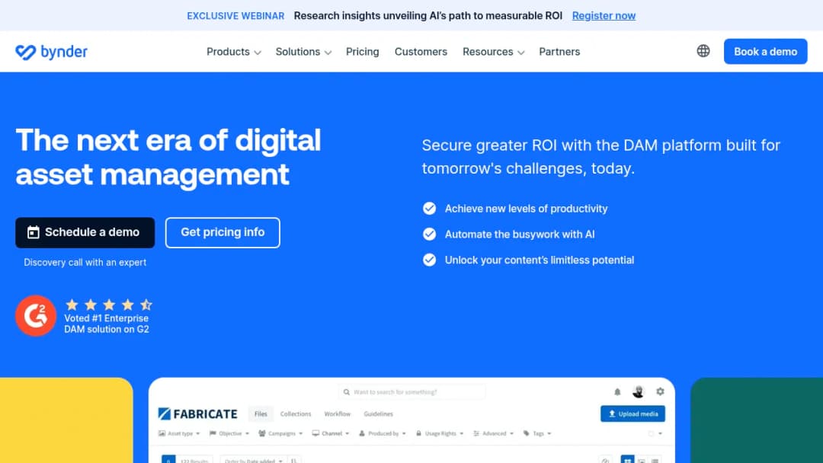Click the red G2 badge
The width and height of the screenshot is (823, 463).
pyautogui.click(x=36, y=316)
